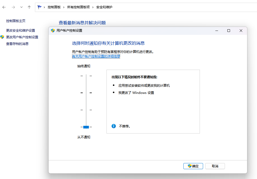Click the blue info icon next to 不推荐
The width and height of the screenshot is (257, 179).
point(113,126)
